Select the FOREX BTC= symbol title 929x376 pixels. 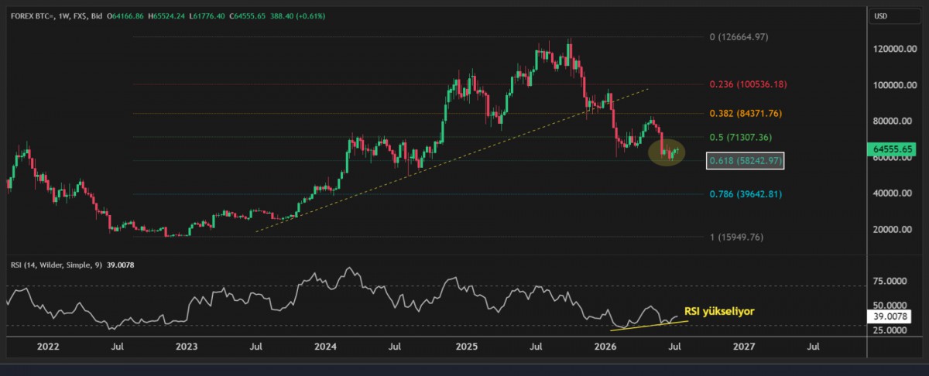coord(29,15)
